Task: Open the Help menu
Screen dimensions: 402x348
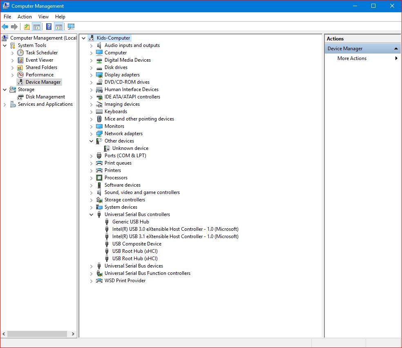Action: click(x=60, y=17)
